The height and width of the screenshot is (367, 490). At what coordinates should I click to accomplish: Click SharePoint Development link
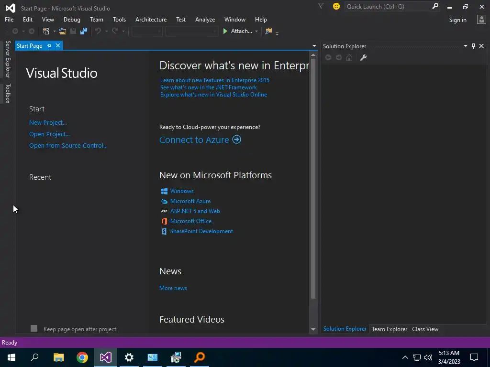(x=201, y=231)
